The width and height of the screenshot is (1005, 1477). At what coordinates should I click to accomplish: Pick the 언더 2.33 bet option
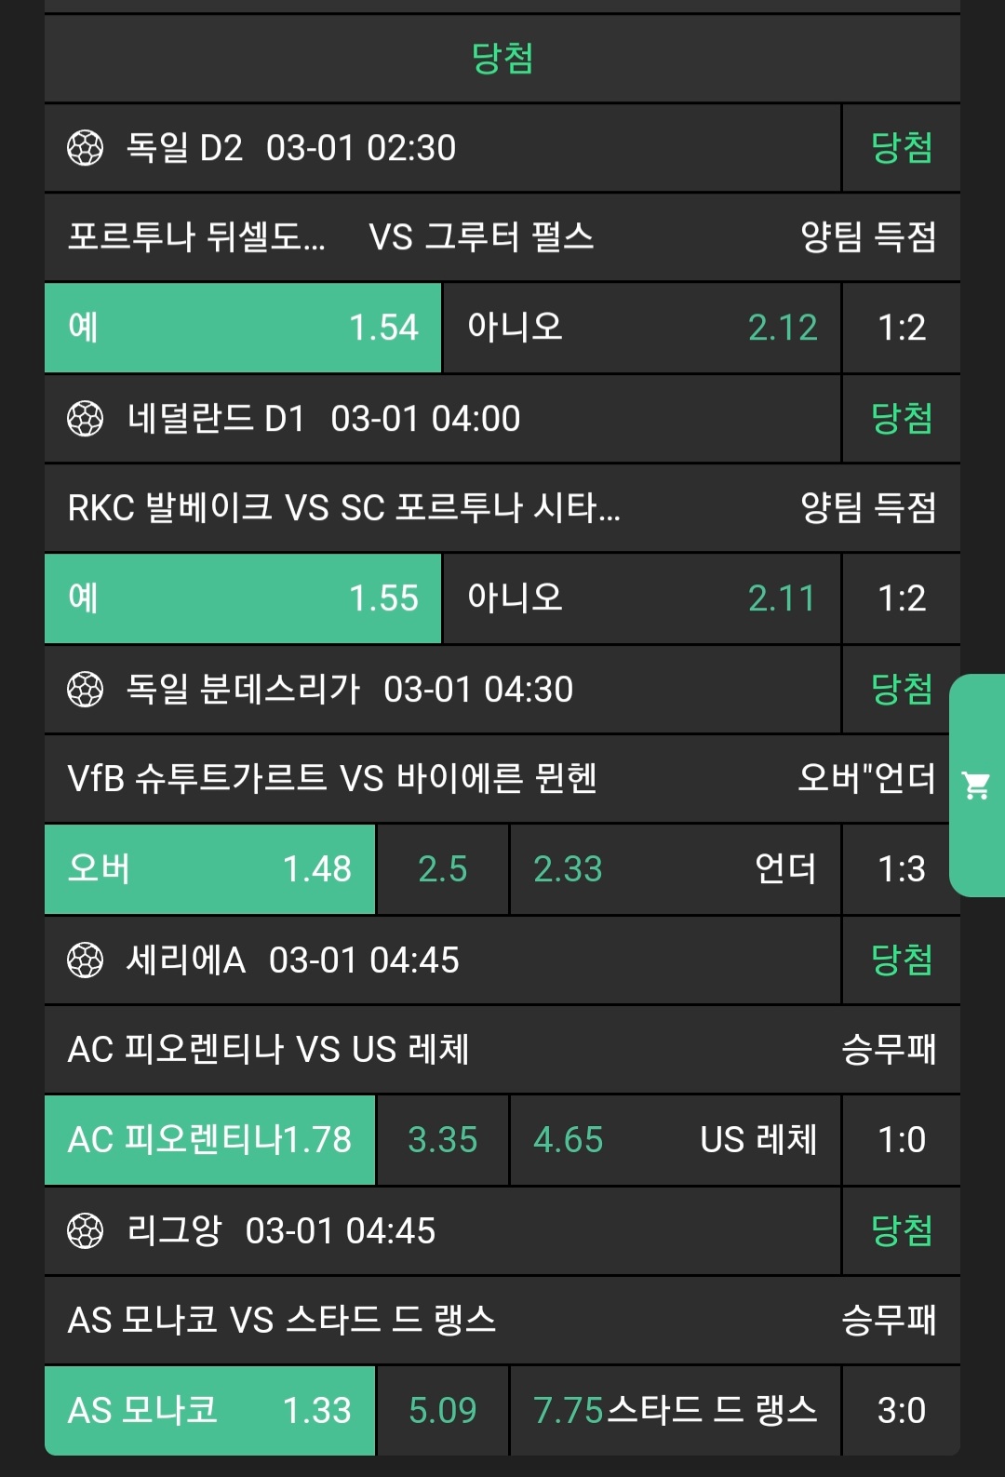pos(675,869)
